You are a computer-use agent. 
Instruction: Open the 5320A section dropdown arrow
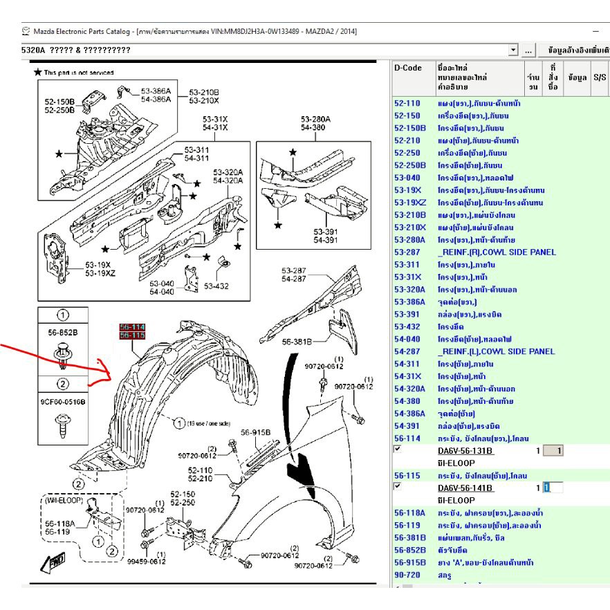512,50
